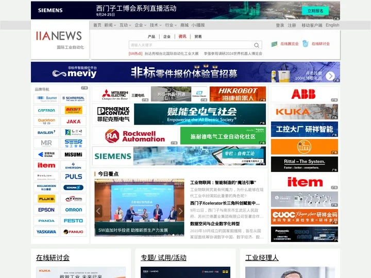Open the Schunk brand logo

tap(73, 187)
